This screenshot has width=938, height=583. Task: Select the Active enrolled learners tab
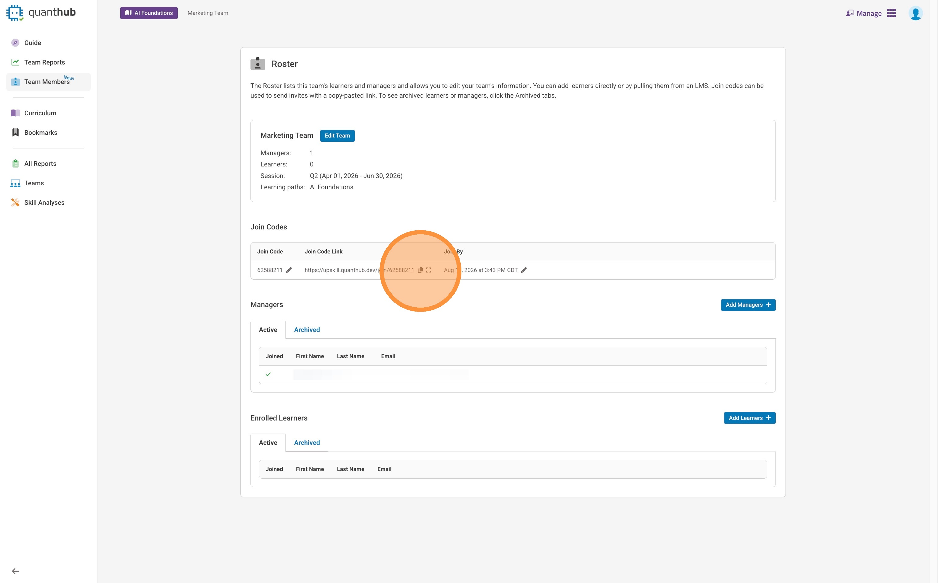tap(268, 443)
